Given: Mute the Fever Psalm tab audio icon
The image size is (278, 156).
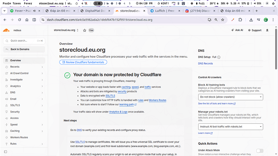Looking at the screenshot, I should tap(34, 11).
